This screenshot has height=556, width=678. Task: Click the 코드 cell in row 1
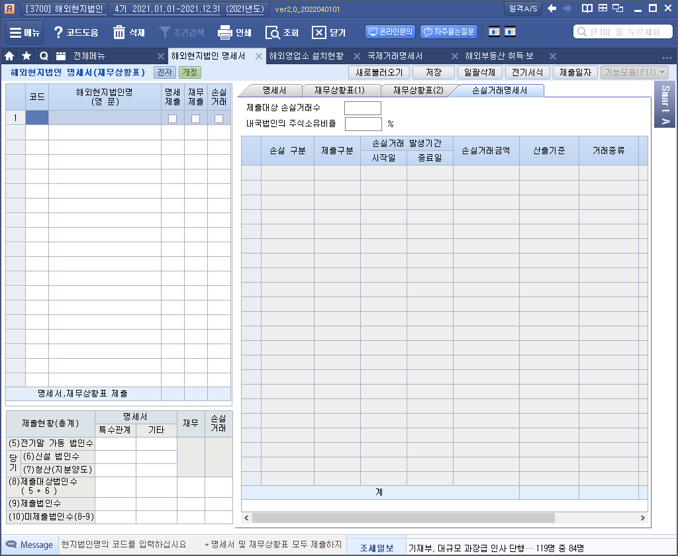click(x=37, y=118)
